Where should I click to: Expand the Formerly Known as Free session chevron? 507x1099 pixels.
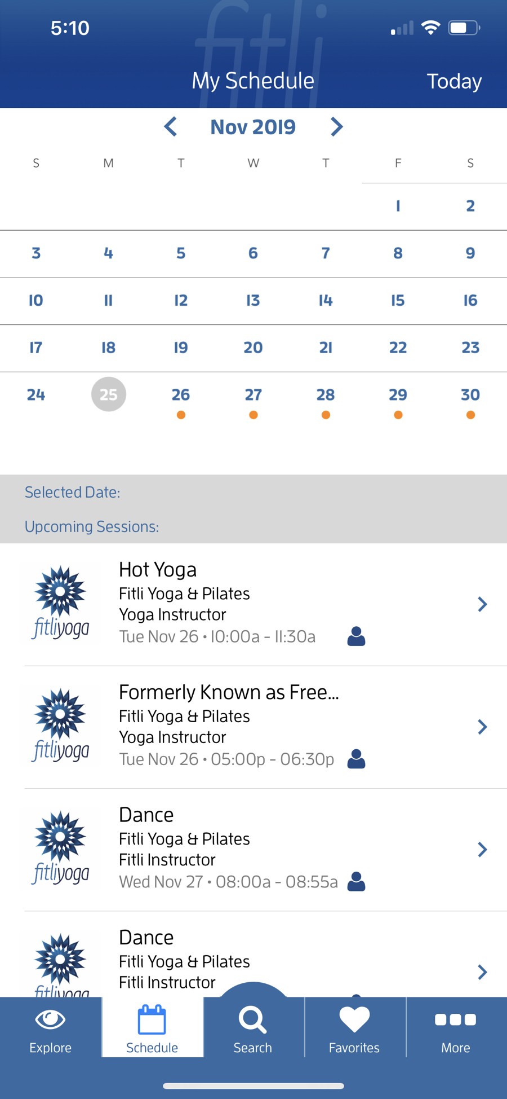coord(482,727)
